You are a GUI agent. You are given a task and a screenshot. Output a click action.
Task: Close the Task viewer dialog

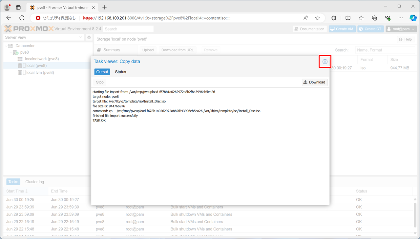tap(325, 62)
